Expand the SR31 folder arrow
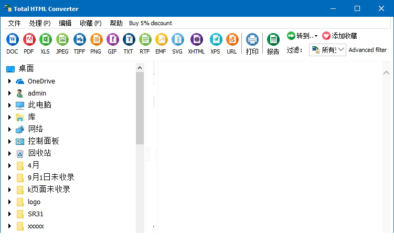The image size is (394, 242). click(9, 214)
